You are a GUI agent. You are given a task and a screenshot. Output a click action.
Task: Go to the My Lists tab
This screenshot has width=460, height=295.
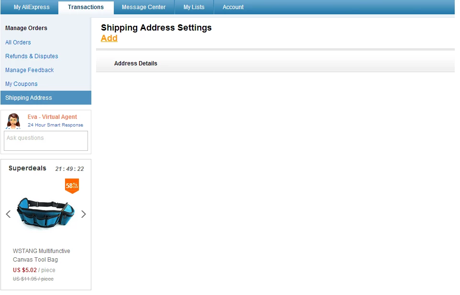point(194,7)
